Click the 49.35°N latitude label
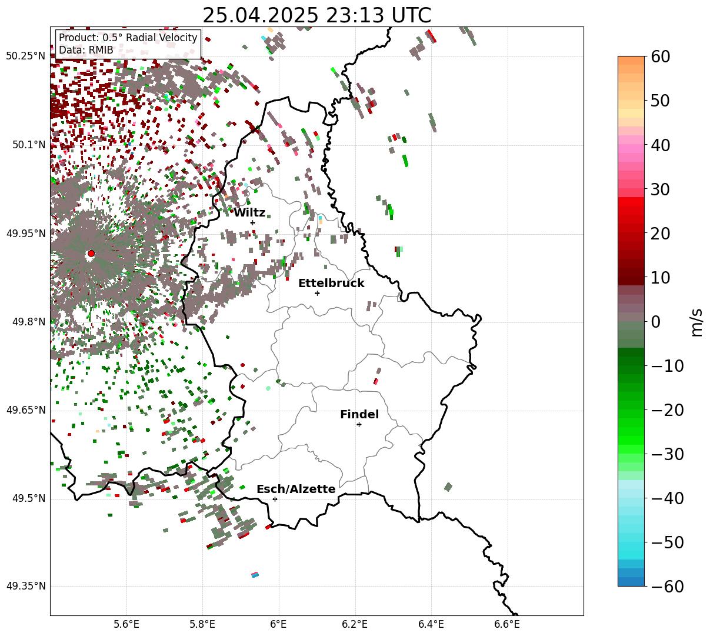 (25, 587)
